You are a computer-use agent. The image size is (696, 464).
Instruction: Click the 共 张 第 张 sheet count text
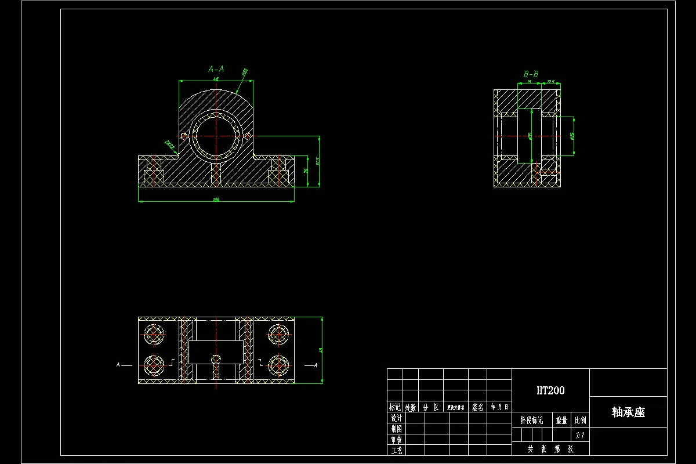[x=550, y=449]
